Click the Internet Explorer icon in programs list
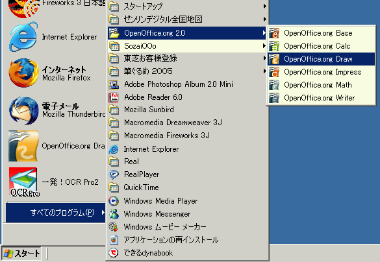380x262 pixels. 114,149
